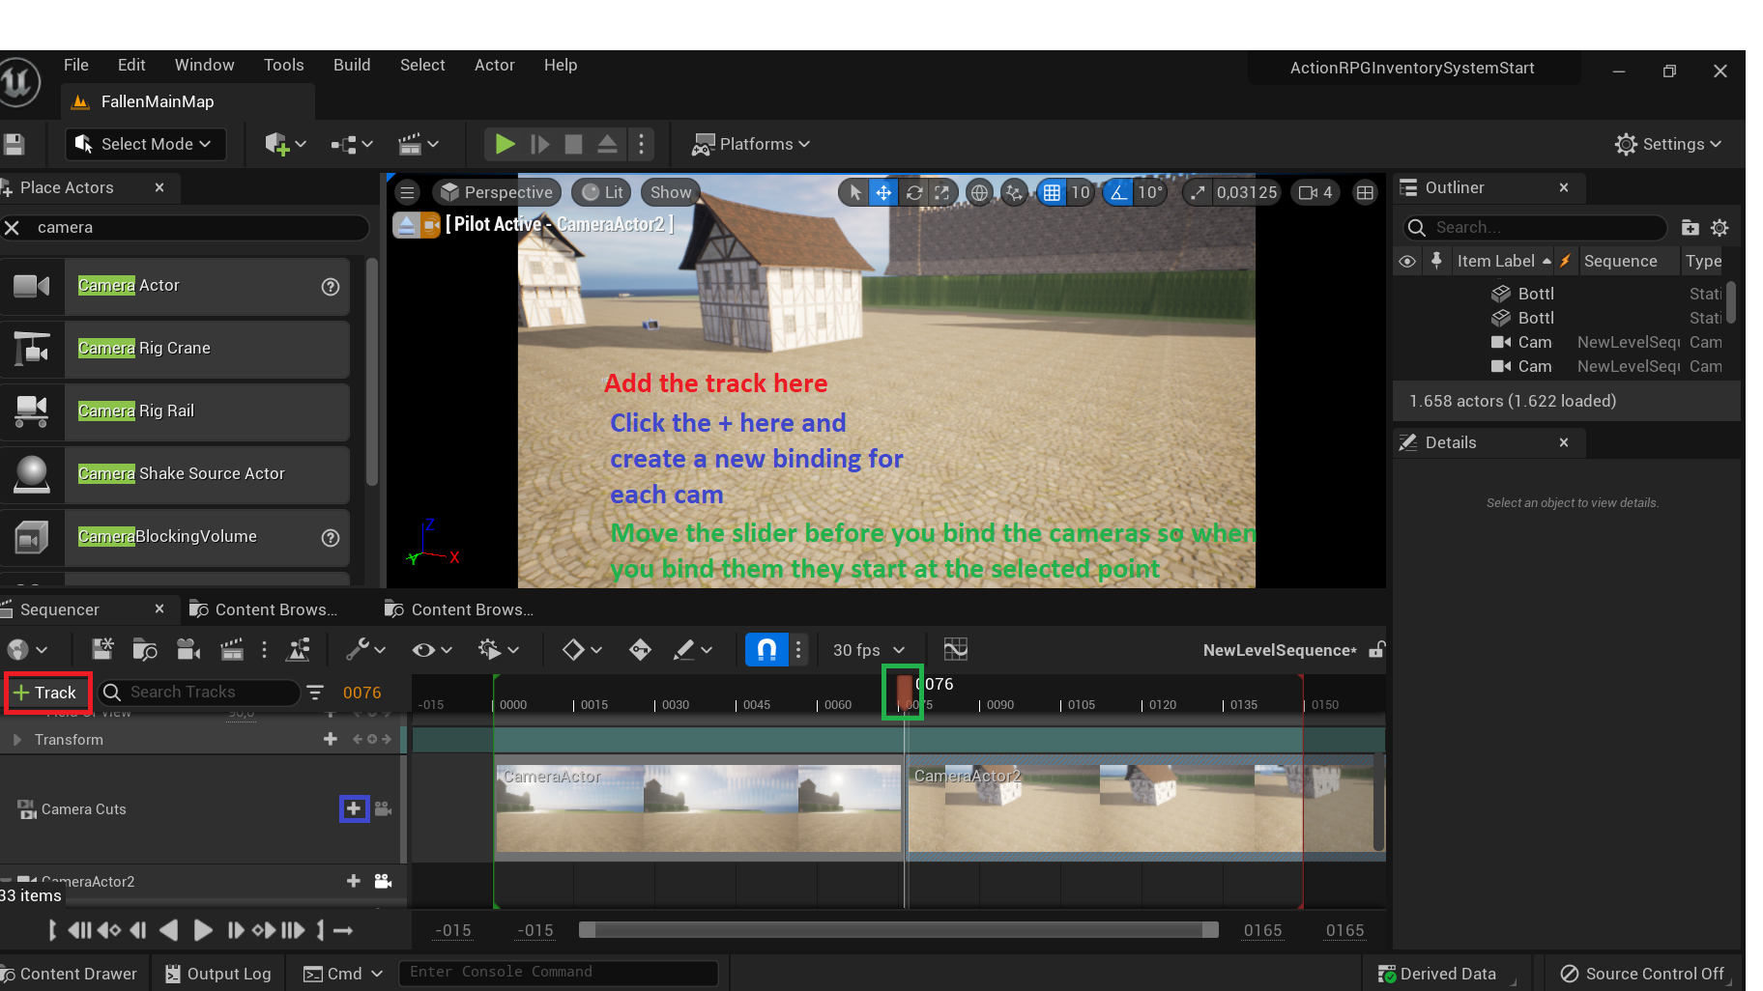This screenshot has height=991, width=1763.
Task: Toggle the pin column header in Outliner
Action: click(1436, 261)
